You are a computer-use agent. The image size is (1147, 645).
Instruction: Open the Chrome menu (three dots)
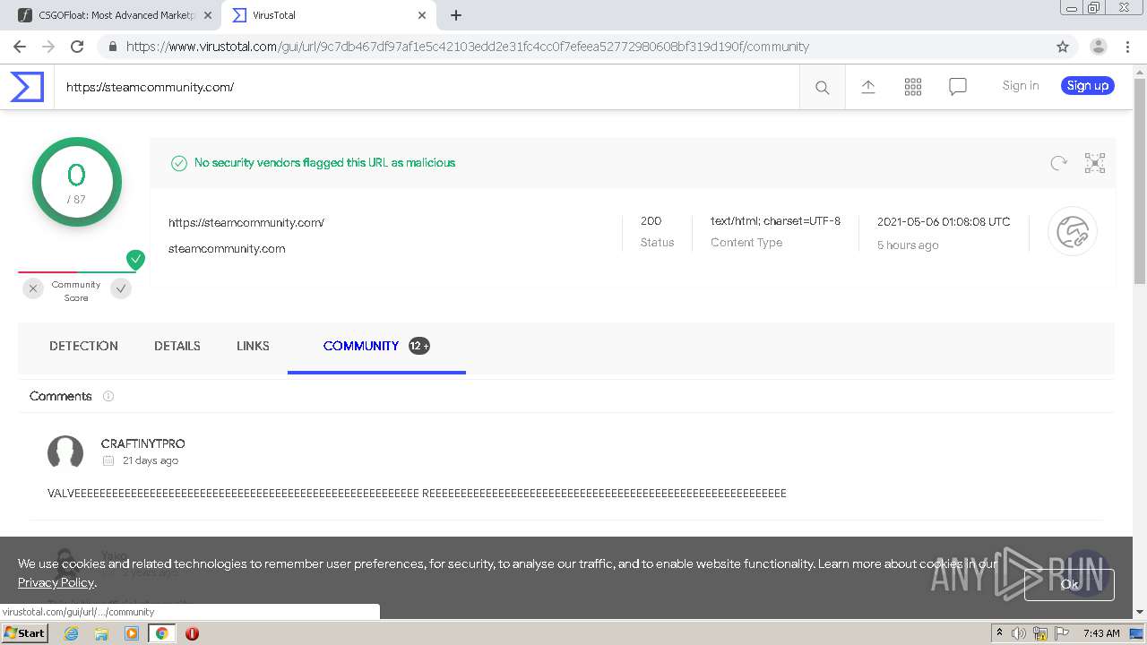(1126, 47)
